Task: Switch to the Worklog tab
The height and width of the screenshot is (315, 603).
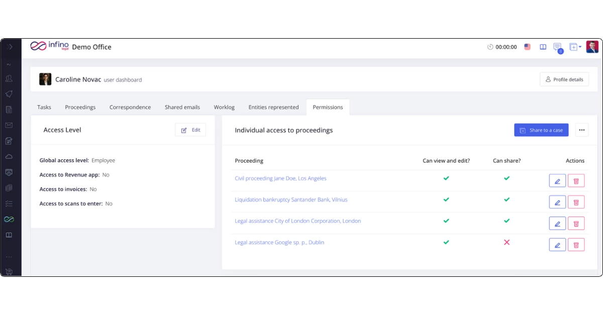Action: (224, 107)
